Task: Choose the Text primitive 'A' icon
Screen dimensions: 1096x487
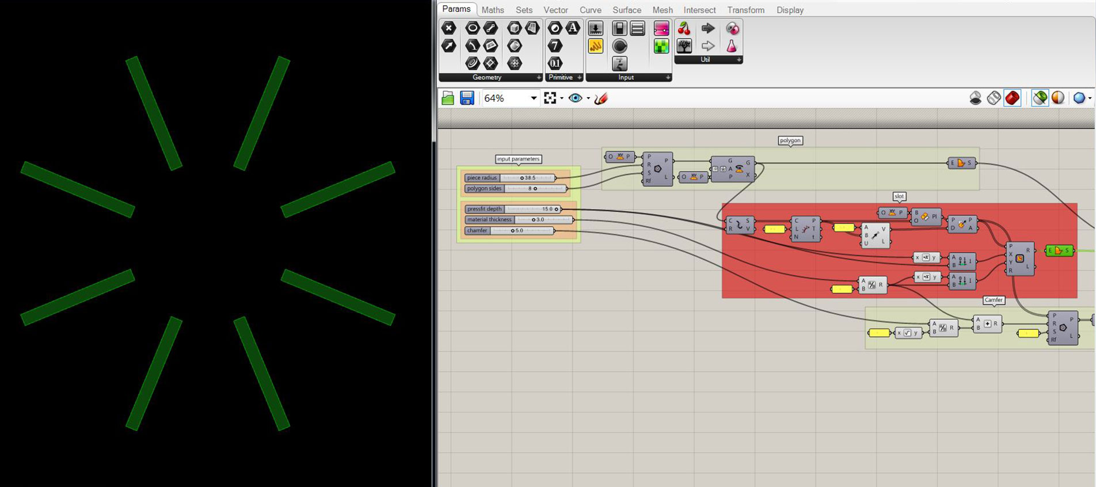Action: tap(573, 28)
